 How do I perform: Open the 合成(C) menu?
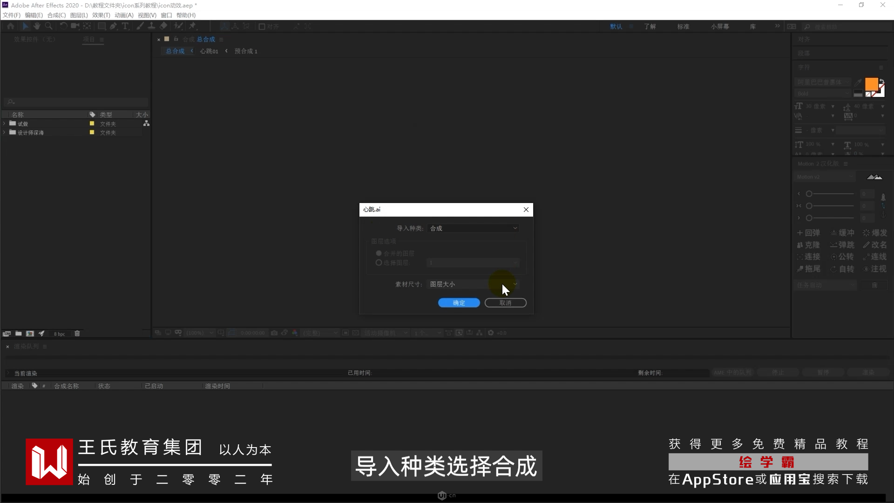(56, 15)
